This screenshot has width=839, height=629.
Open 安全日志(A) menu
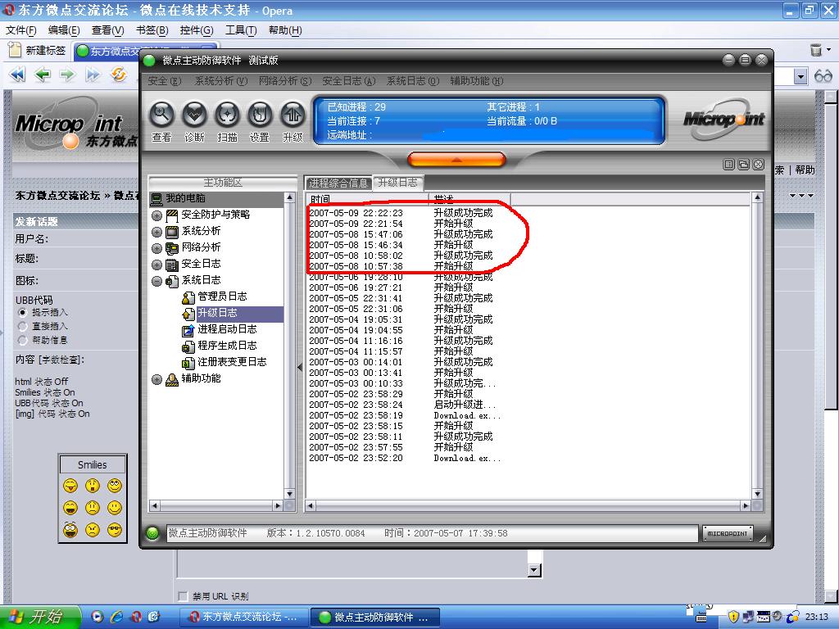point(349,81)
